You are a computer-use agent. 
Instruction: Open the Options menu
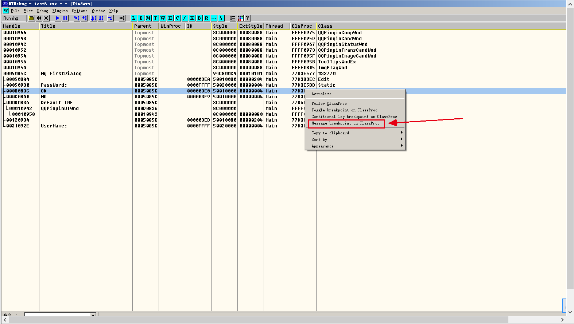pos(80,11)
